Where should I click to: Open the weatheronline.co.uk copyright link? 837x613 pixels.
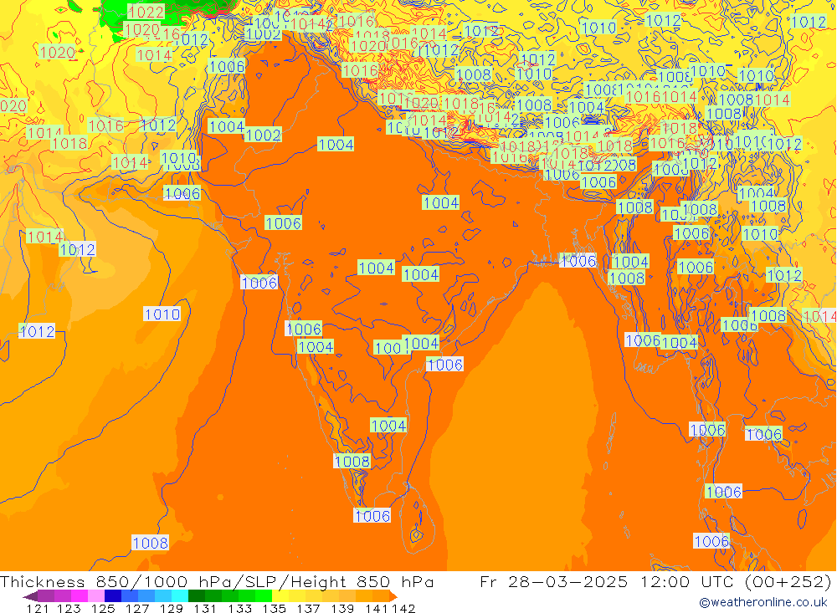pyautogui.click(x=763, y=602)
